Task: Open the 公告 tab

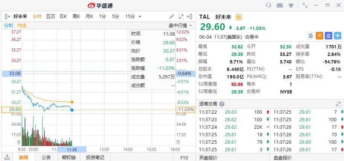Action: click(x=46, y=158)
